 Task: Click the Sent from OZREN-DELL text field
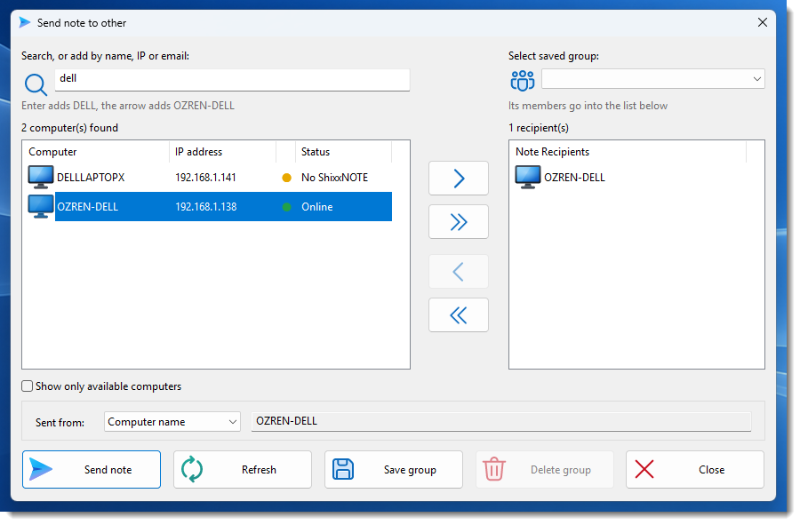(x=501, y=422)
